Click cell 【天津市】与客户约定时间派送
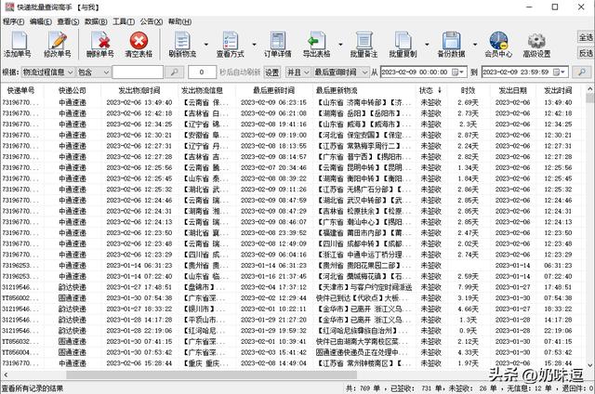The height and width of the screenshot is (394, 595). pyautogui.click(x=364, y=287)
